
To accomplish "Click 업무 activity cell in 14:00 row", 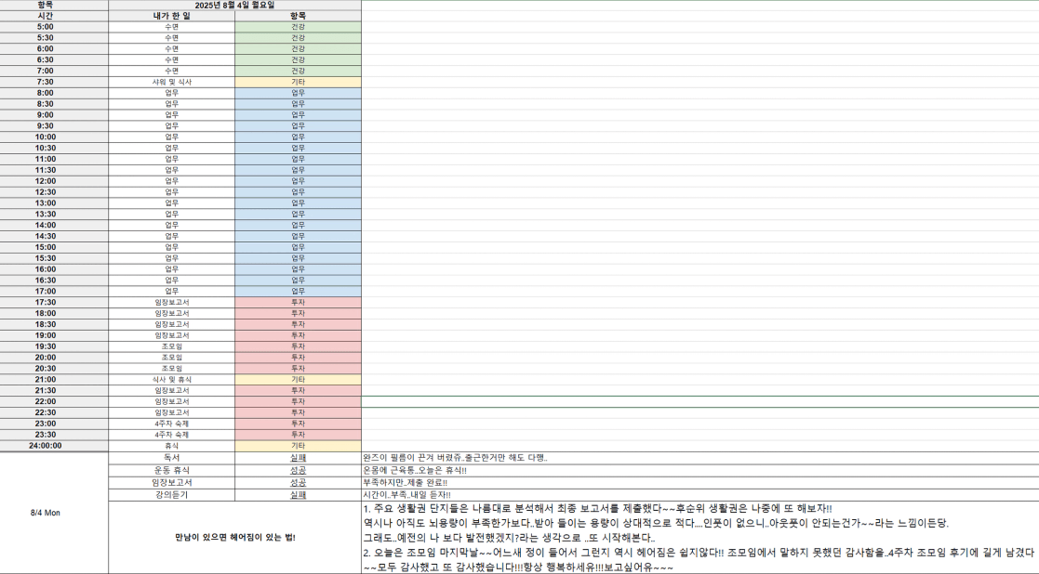I will (172, 226).
